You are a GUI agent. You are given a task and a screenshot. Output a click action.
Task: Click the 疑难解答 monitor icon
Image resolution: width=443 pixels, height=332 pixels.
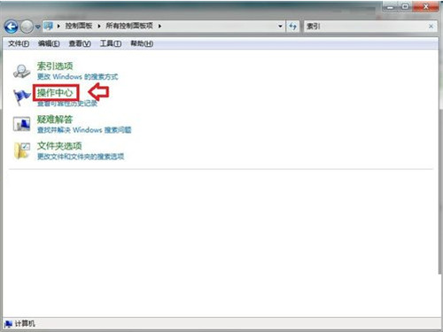coord(21,124)
